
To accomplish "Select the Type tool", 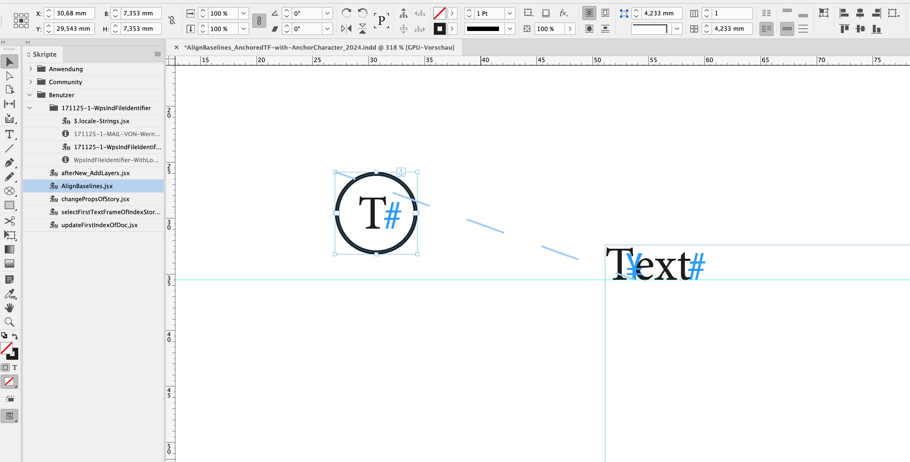I will tap(9, 134).
